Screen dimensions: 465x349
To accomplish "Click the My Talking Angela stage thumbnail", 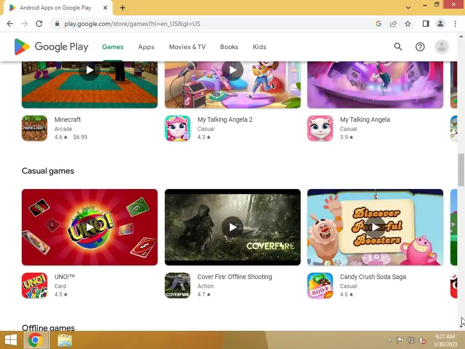I will pos(375,85).
